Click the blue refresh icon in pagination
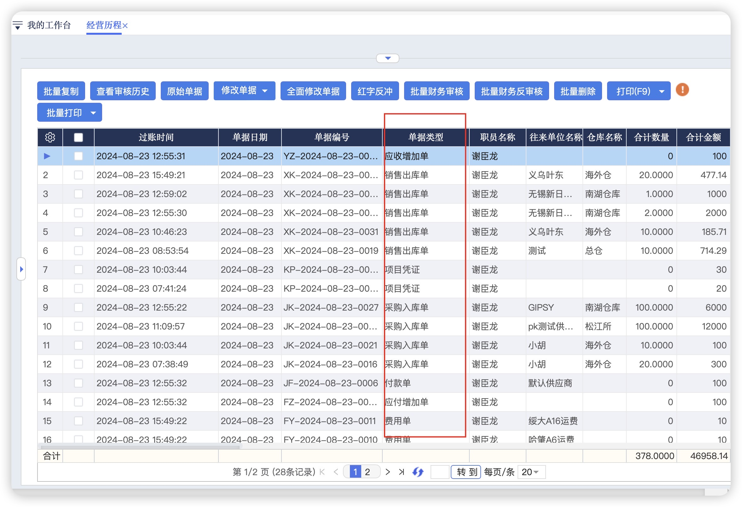Viewport: 742px width, 507px height. pyautogui.click(x=418, y=472)
